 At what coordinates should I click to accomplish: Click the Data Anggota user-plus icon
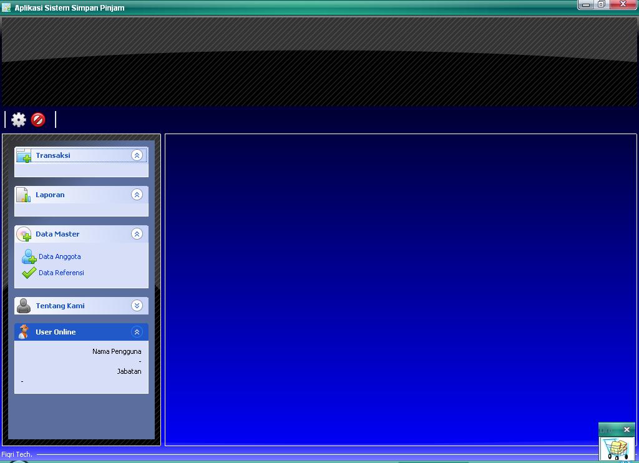click(29, 256)
